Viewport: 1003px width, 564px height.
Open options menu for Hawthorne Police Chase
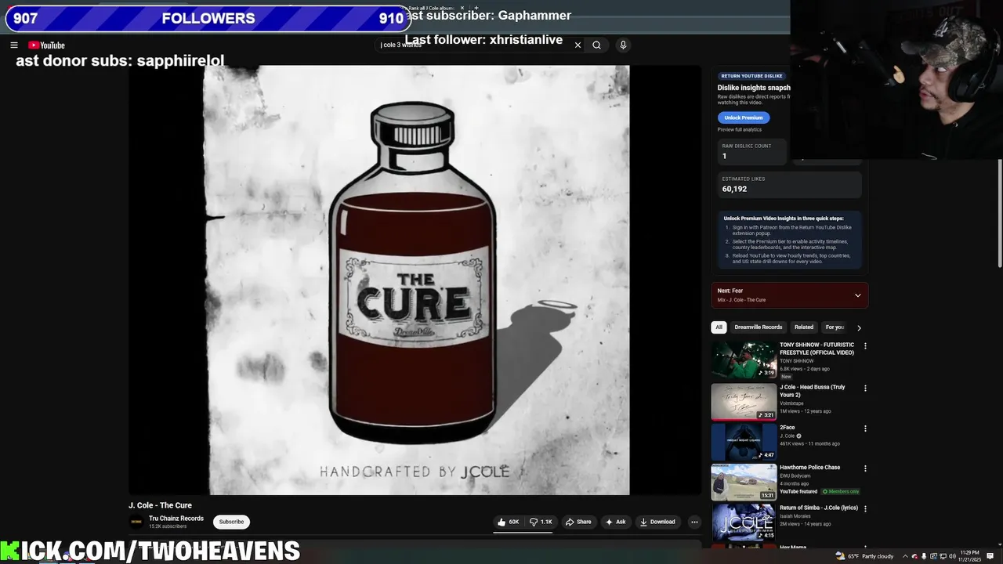[865, 468]
